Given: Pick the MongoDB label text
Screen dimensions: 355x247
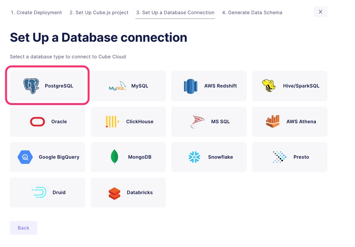Looking at the screenshot, I should coord(140,157).
